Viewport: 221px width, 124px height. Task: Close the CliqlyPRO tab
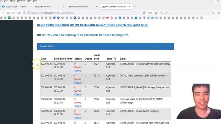(x=129, y=7)
